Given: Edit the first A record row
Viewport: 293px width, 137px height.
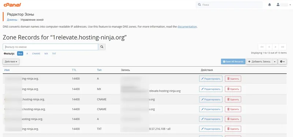Looking at the screenshot, I should tap(211, 79).
